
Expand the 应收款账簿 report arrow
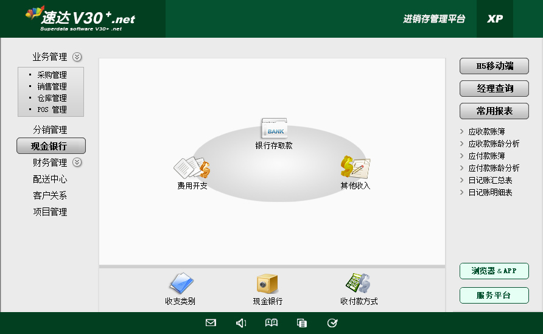coord(463,131)
